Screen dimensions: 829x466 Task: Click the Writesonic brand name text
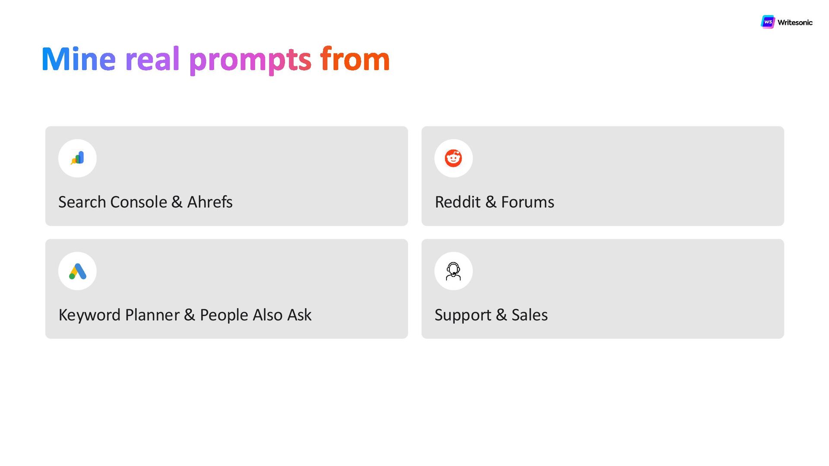coord(795,22)
